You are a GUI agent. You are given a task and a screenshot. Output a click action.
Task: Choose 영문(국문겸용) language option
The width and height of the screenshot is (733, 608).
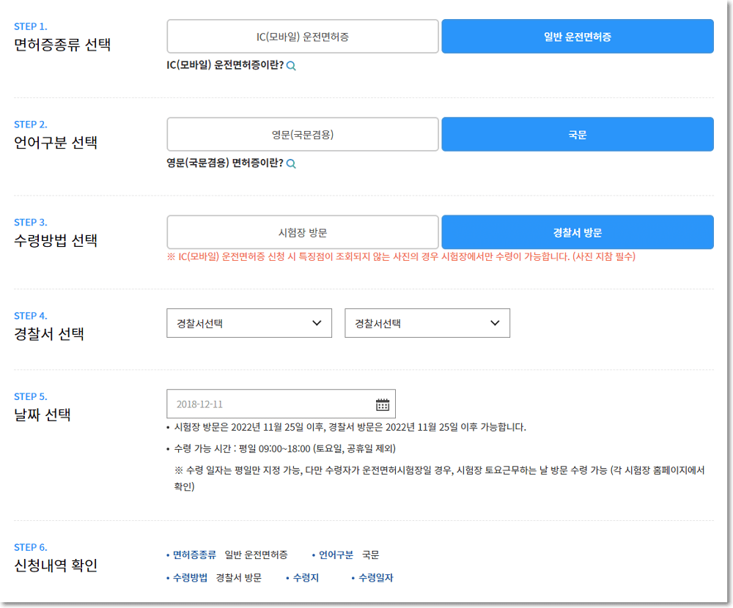point(303,135)
